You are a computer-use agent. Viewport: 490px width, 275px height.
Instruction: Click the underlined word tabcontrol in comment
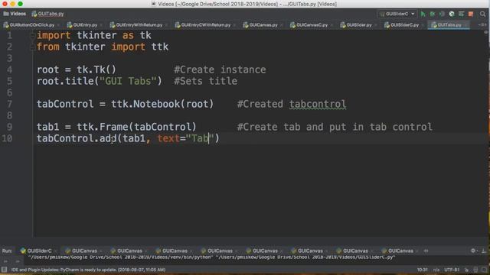pyautogui.click(x=318, y=104)
